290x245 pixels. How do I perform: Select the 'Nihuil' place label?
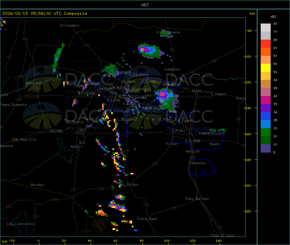(76, 147)
